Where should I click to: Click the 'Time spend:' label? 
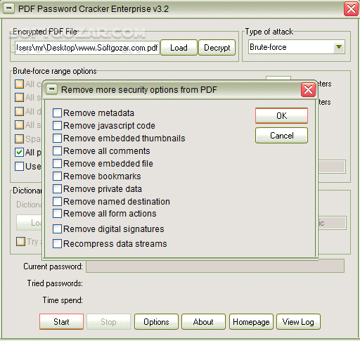pyautogui.click(x=63, y=300)
